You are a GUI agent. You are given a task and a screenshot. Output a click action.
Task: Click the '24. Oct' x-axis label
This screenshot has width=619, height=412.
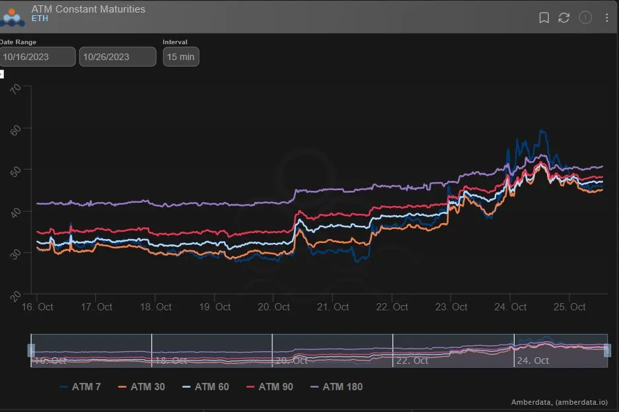(511, 307)
